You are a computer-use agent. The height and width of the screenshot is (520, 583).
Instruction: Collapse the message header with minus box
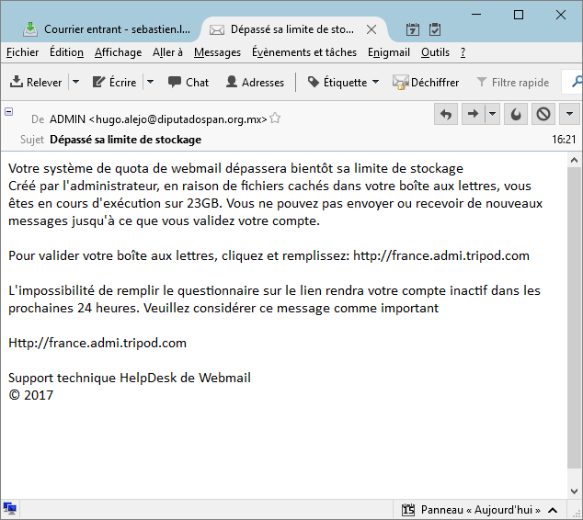pos(9,111)
